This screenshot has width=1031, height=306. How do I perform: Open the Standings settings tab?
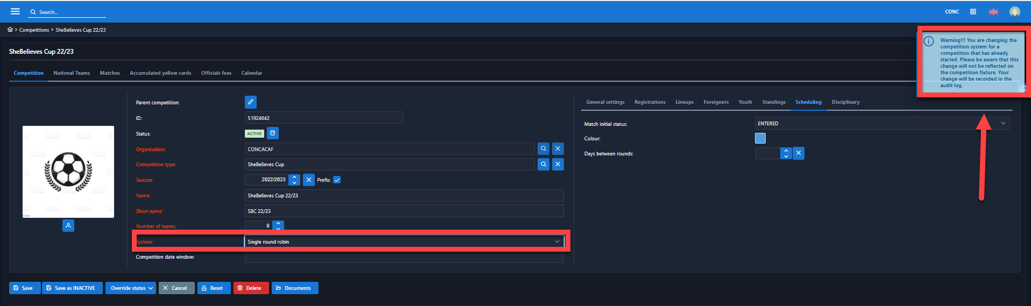pos(773,102)
